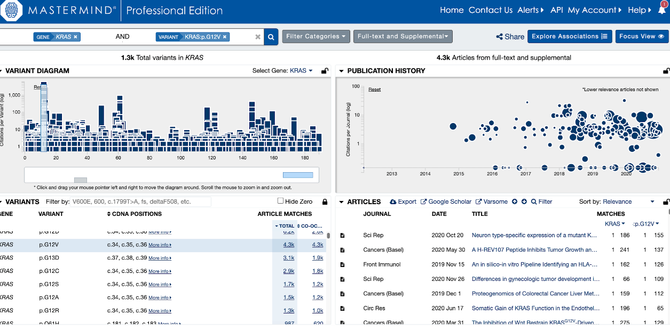Open document icon for Circ Res article
The height and width of the screenshot is (331, 670).
343,308
